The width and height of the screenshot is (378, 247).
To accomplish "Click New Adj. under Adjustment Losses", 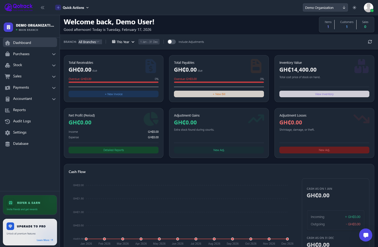I will click(324, 150).
